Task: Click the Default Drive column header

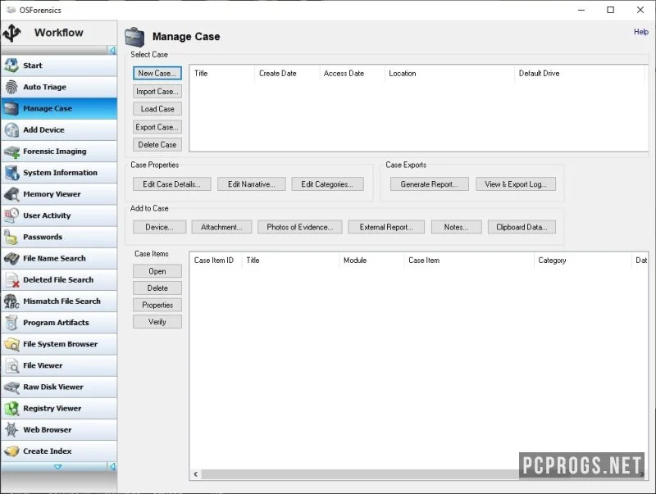Action: click(x=579, y=74)
